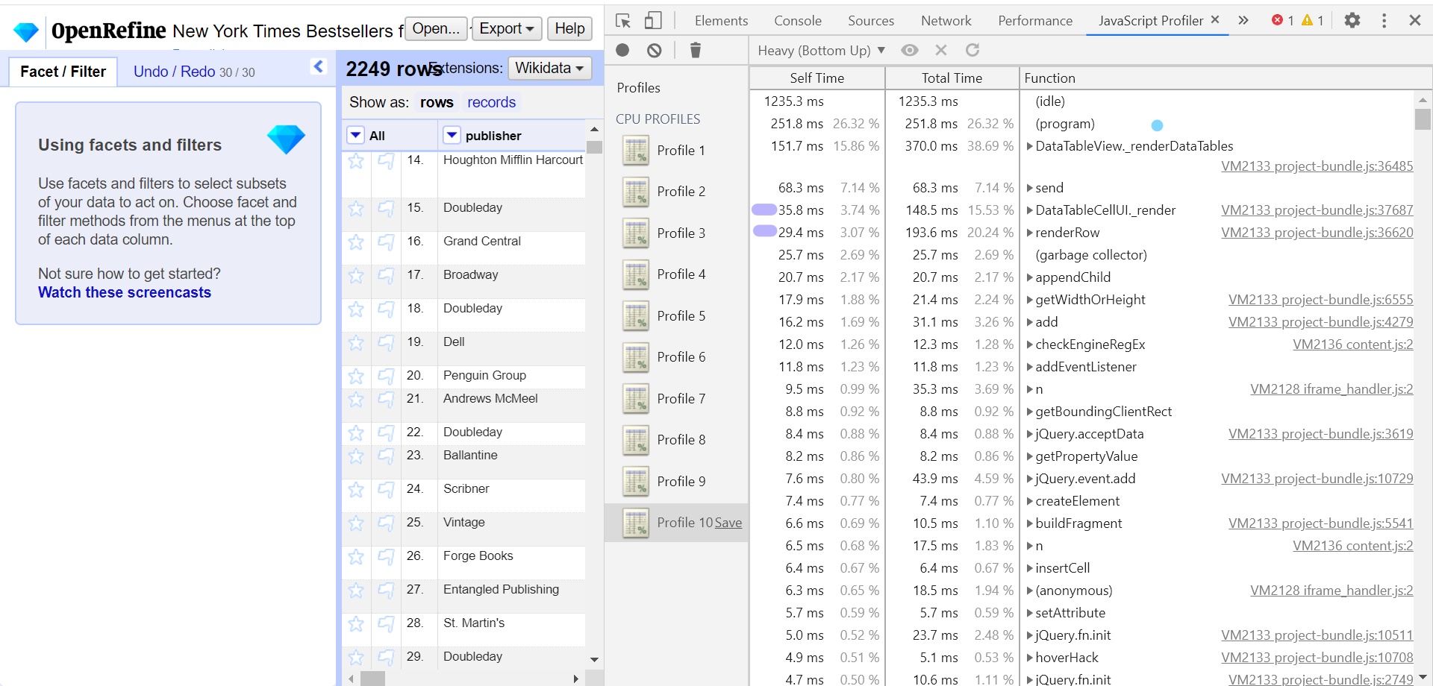
Task: Star row 28 St. Martin's
Action: click(x=356, y=623)
